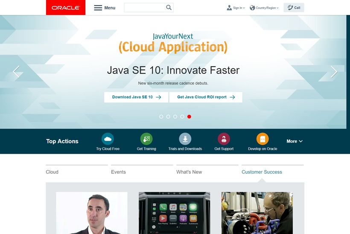The image size is (350, 234).
Task: Open the hamburger Menu icon
Action: [x=98, y=8]
